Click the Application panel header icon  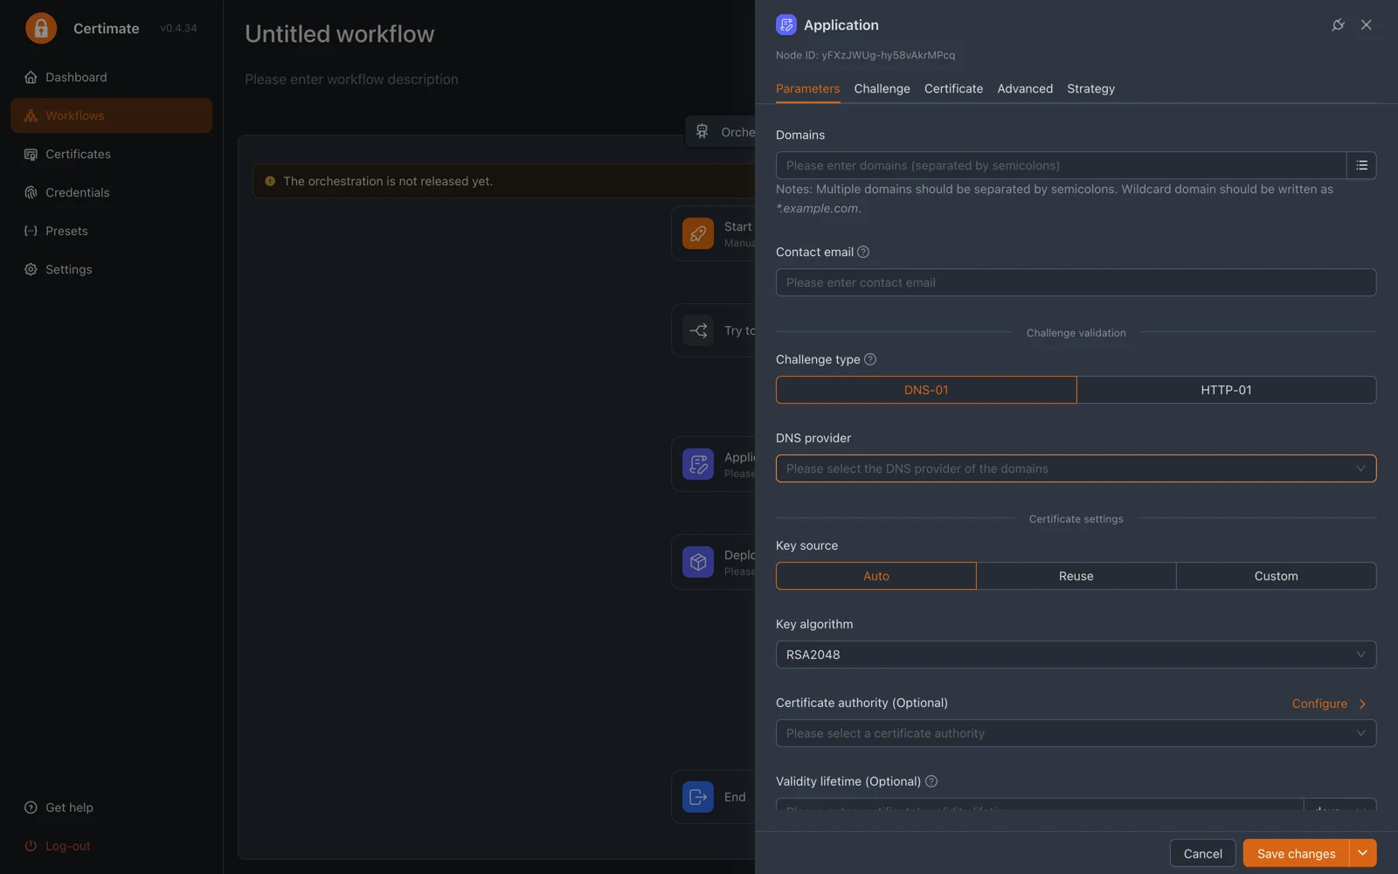pos(786,25)
